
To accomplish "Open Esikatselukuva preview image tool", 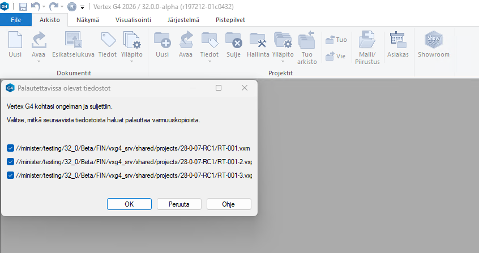I will 73,40.
